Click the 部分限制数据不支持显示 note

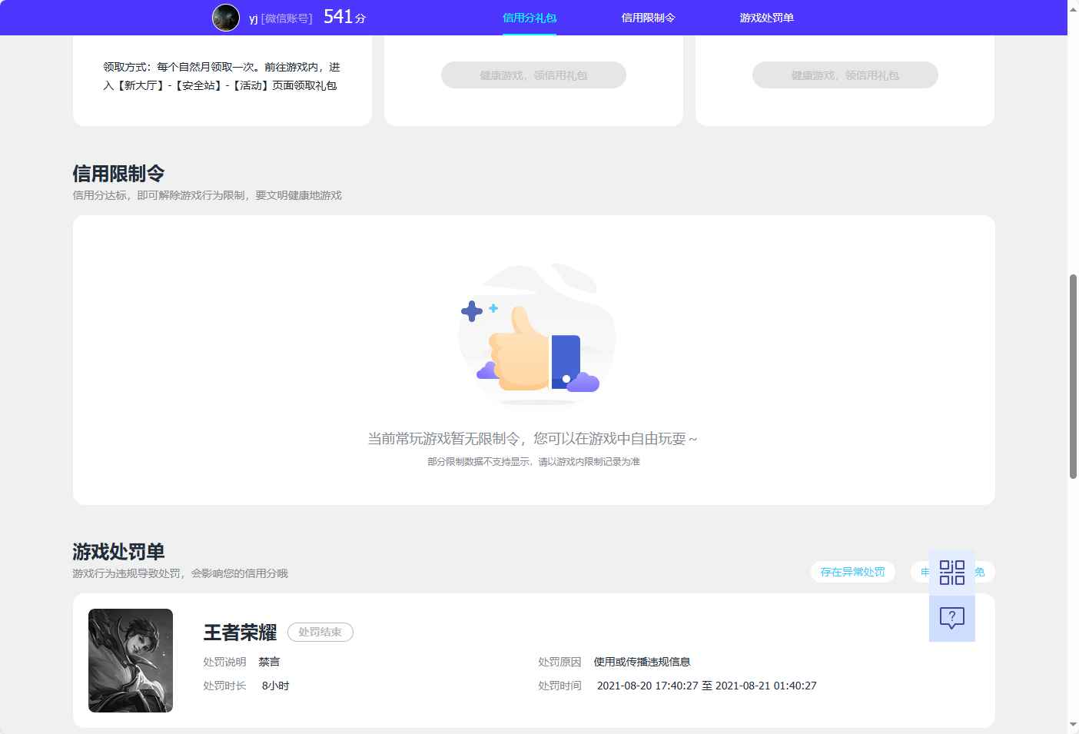[x=533, y=462]
